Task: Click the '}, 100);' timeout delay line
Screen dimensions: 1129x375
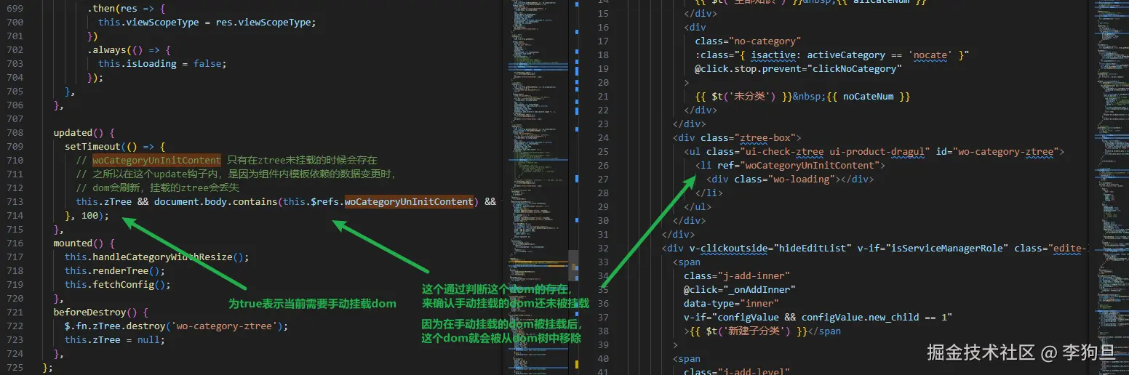Action: (87, 216)
